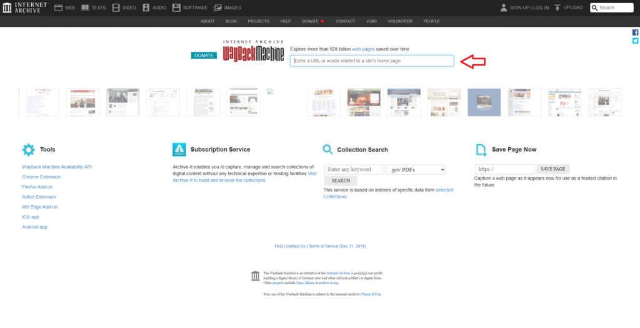Screen dimensions: 640x328
Task: Click the 'Enter any keyword' field
Action: (x=354, y=170)
